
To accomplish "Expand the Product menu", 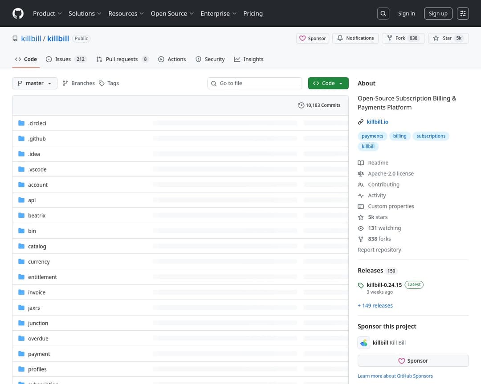I will (47, 13).
